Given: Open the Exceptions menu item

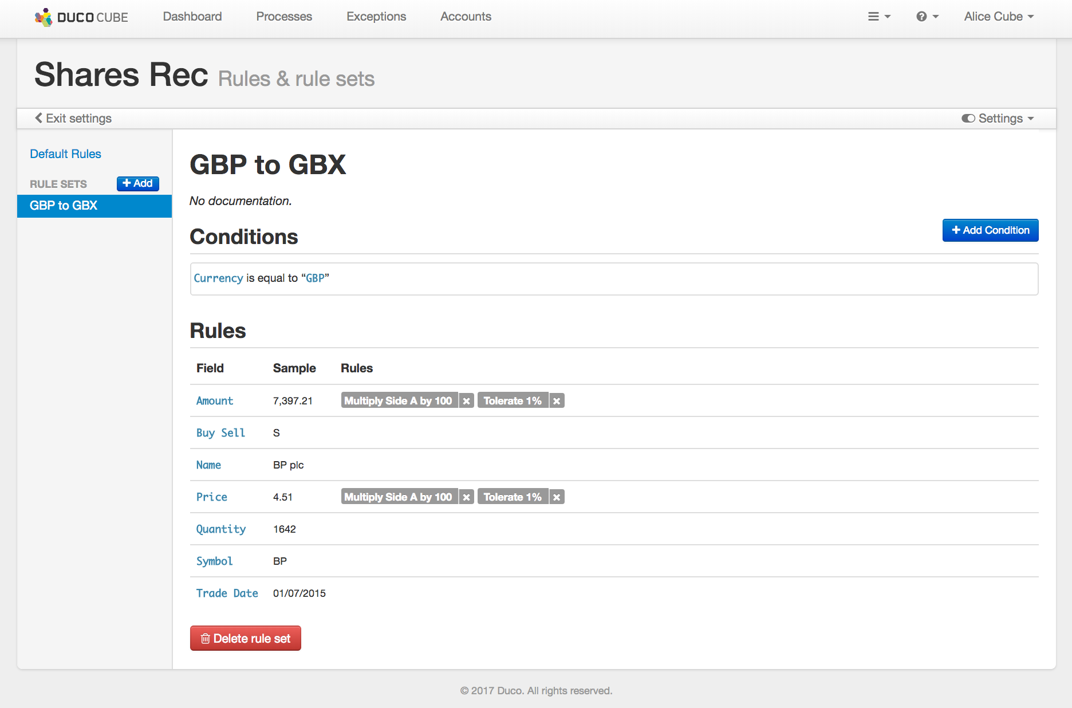Looking at the screenshot, I should point(376,17).
